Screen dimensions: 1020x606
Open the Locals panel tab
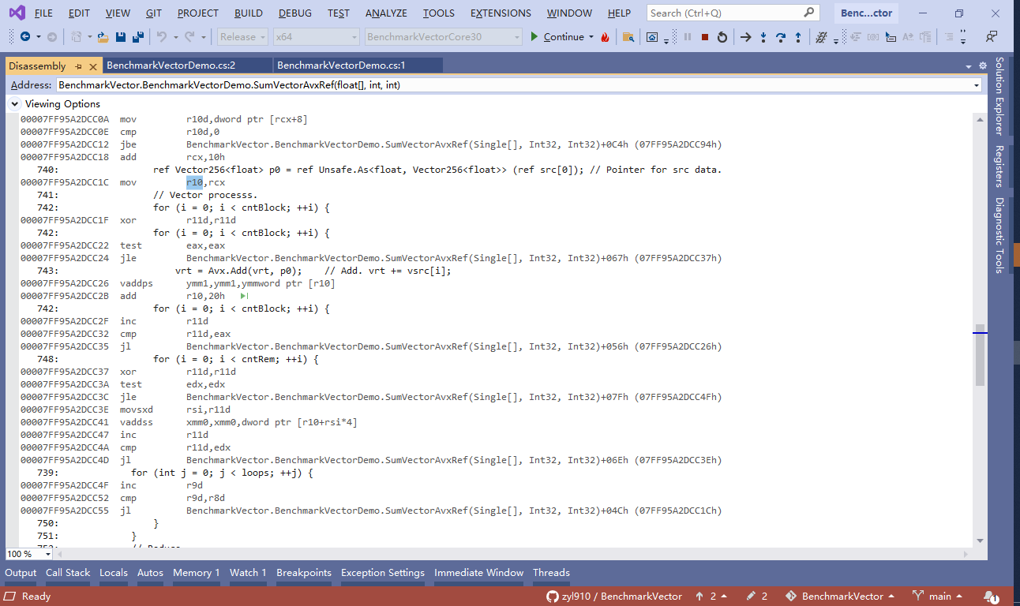[x=114, y=573]
